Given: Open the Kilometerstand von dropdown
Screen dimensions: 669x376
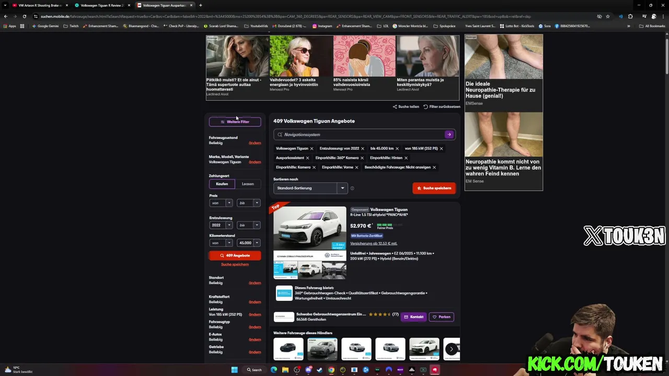Looking at the screenshot, I should [221, 243].
